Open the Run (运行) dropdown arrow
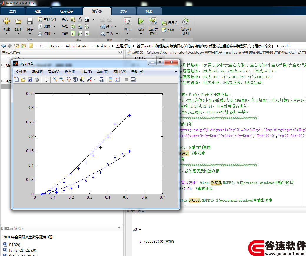 coord(141,33)
